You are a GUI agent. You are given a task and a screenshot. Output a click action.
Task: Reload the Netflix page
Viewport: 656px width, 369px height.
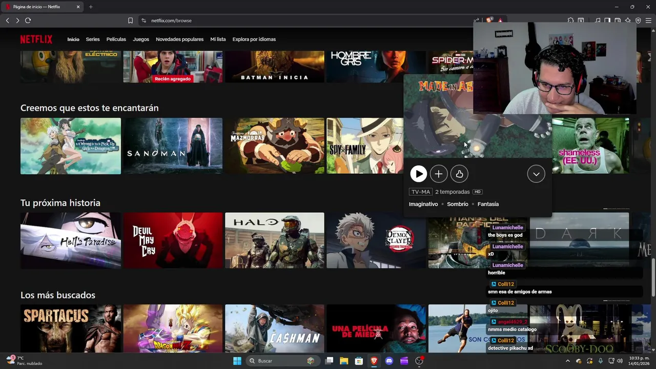click(x=28, y=20)
